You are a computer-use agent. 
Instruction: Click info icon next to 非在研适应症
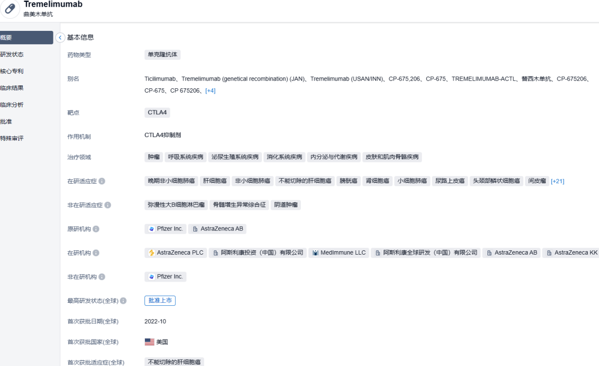(x=108, y=205)
